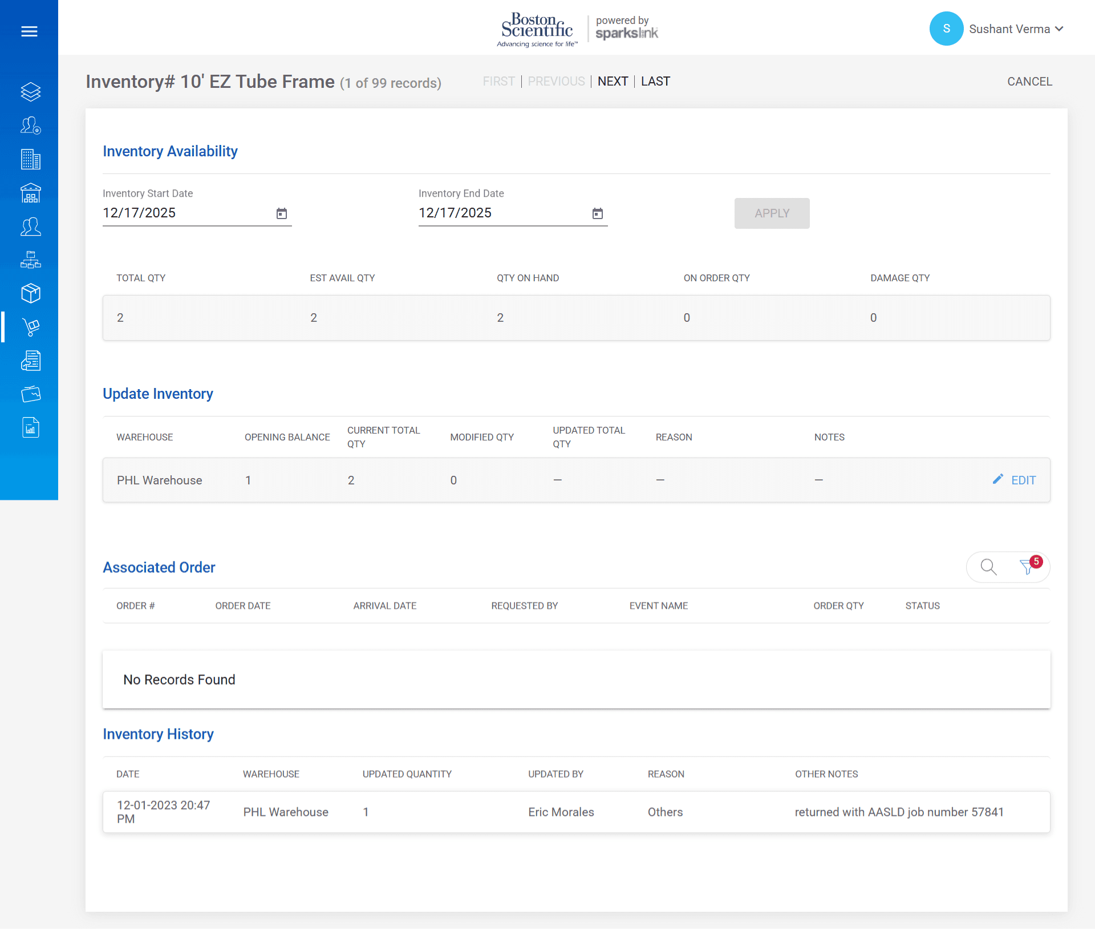The image size is (1095, 930).
Task: Open the Inventory End Date calendar picker
Action: coord(598,213)
